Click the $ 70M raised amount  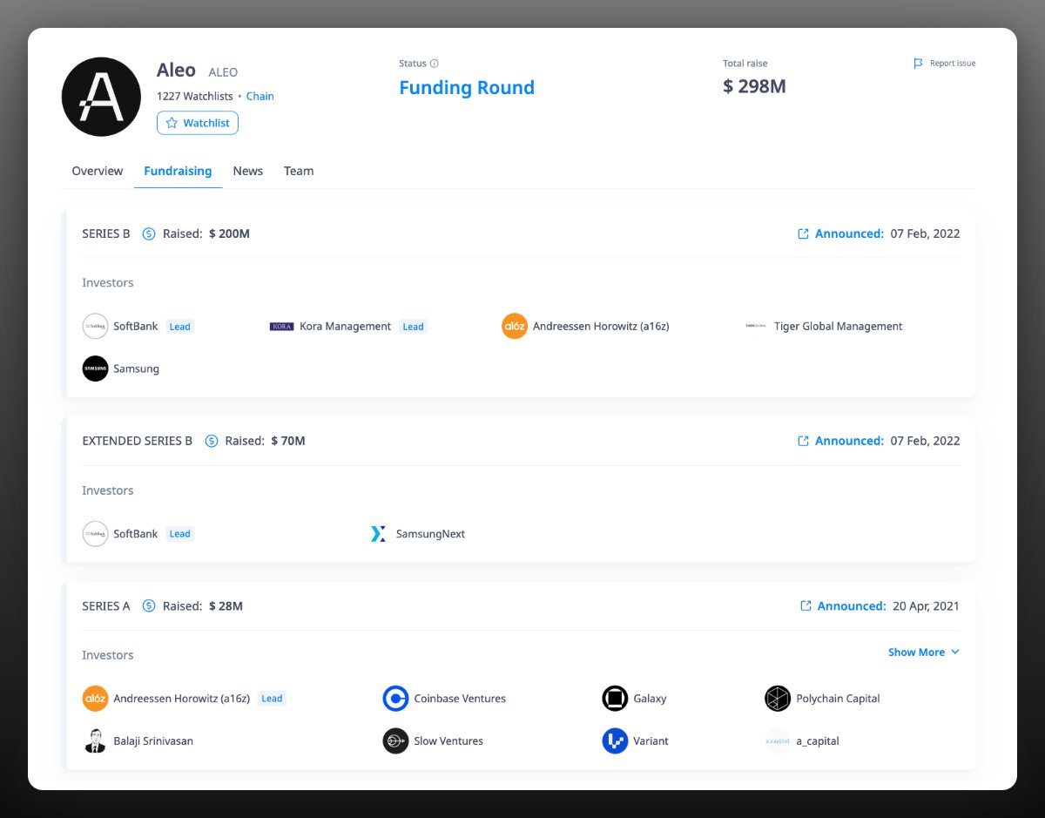[288, 441]
